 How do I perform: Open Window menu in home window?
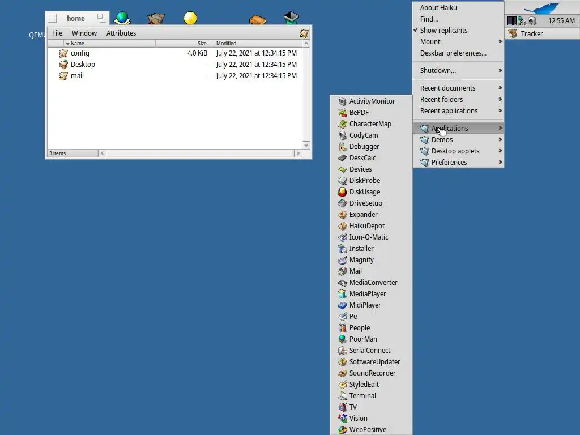tap(84, 33)
